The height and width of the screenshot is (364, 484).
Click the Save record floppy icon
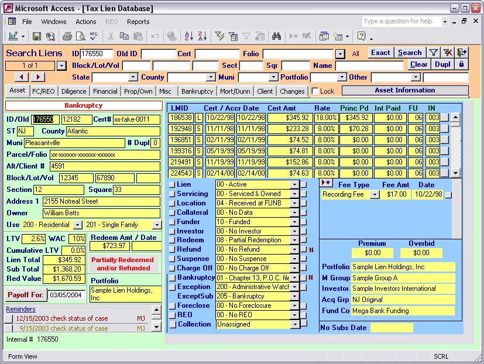click(37, 36)
